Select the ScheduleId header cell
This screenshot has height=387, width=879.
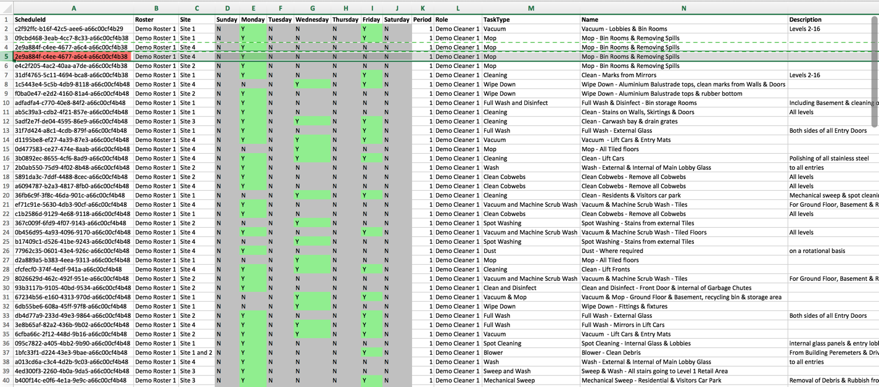pyautogui.click(x=72, y=20)
